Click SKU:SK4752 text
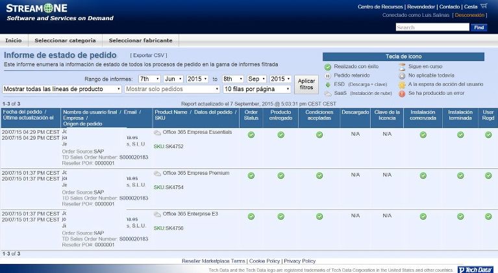This screenshot has width=498, height=273. [x=168, y=146]
